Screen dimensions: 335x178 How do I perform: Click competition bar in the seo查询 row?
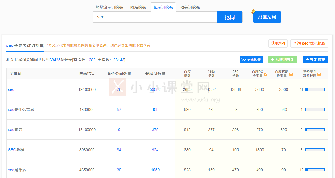pyautogui.click(x=315, y=130)
